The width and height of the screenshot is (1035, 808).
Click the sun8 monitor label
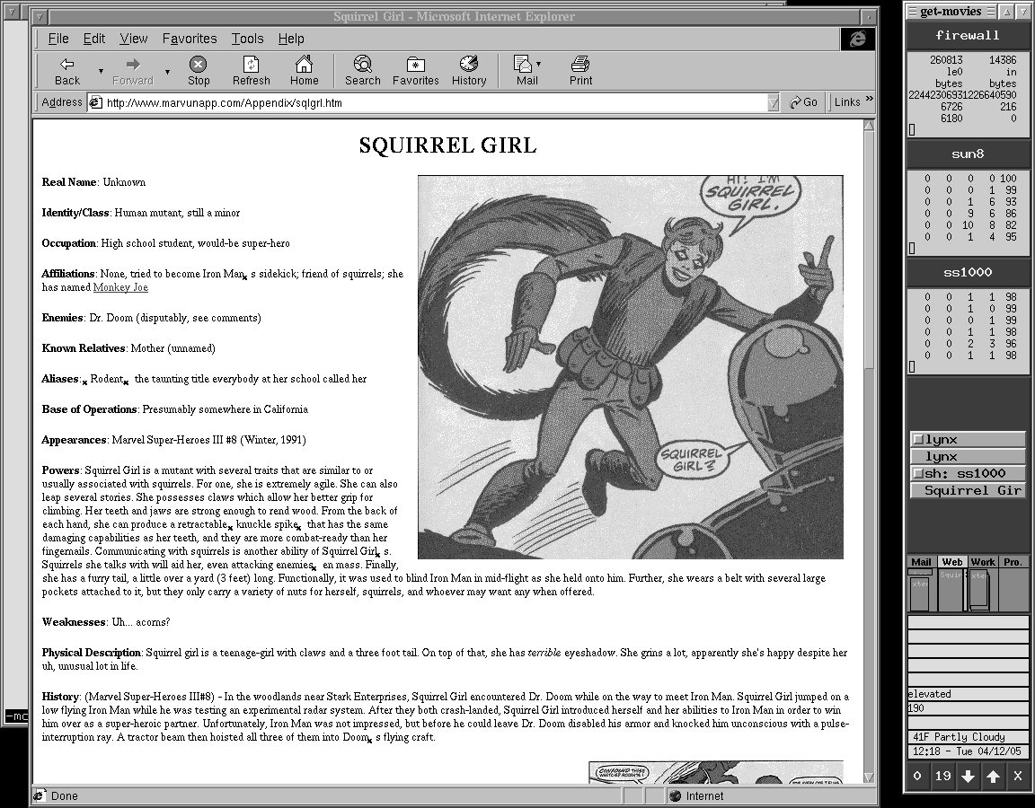[968, 154]
